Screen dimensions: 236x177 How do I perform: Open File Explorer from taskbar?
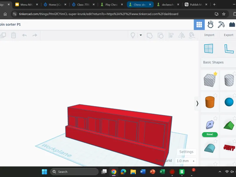tap(133, 172)
